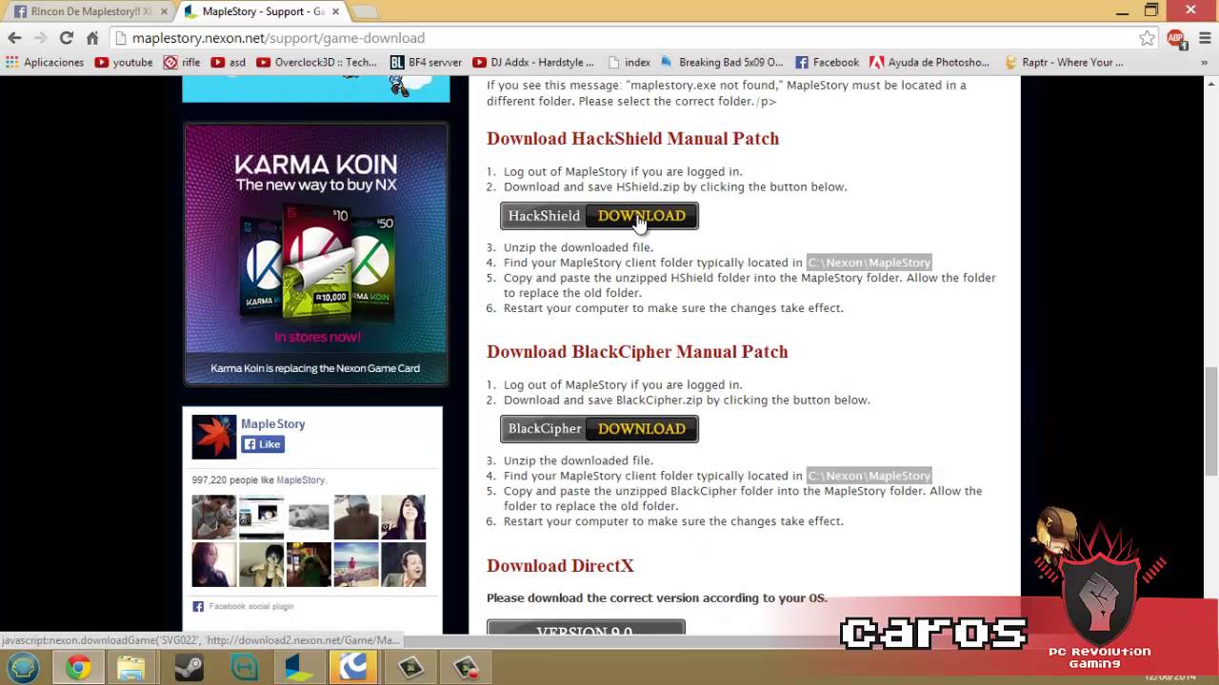The width and height of the screenshot is (1219, 685).
Task: Open the DJ Addx - Hardstyle bookmark
Action: point(532,62)
